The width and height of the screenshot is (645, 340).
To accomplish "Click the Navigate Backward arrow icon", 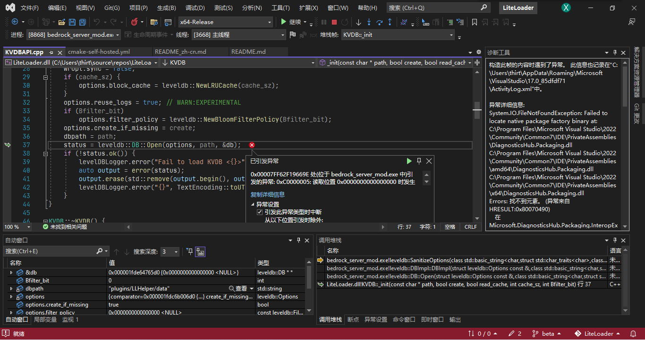I will 15,22.
